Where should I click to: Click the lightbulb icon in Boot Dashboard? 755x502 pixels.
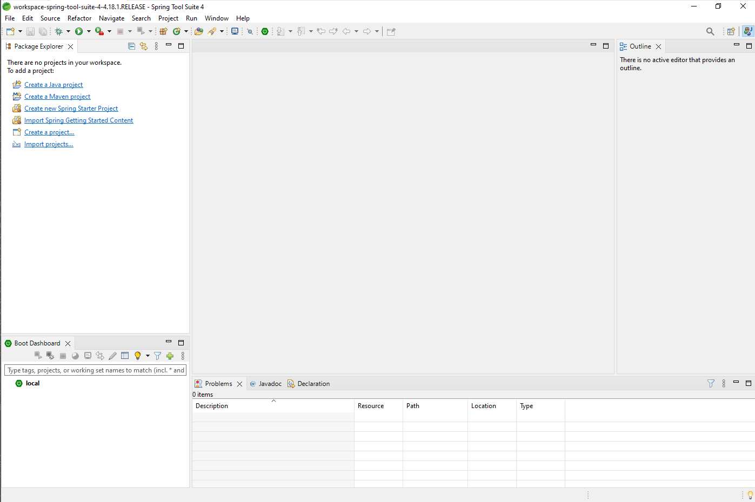click(138, 356)
